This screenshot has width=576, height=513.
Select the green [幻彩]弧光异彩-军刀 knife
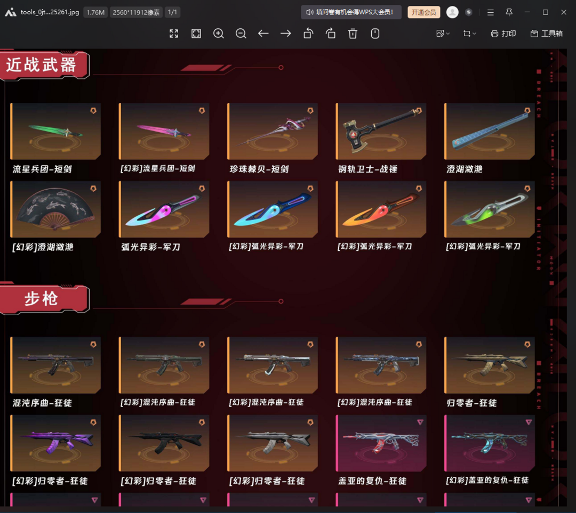click(x=490, y=209)
